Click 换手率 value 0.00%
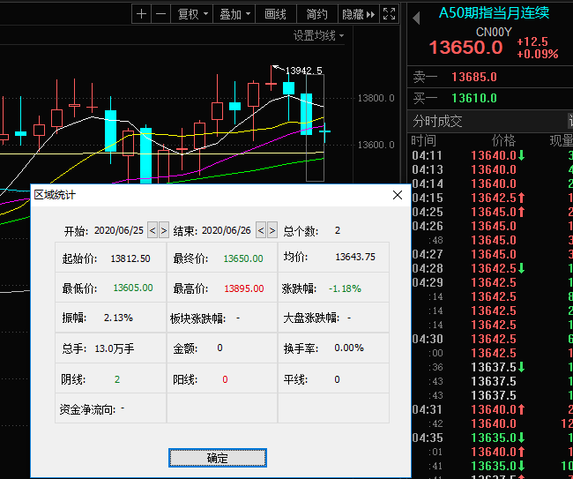Image resolution: width=573 pixels, height=479 pixels. pos(349,348)
